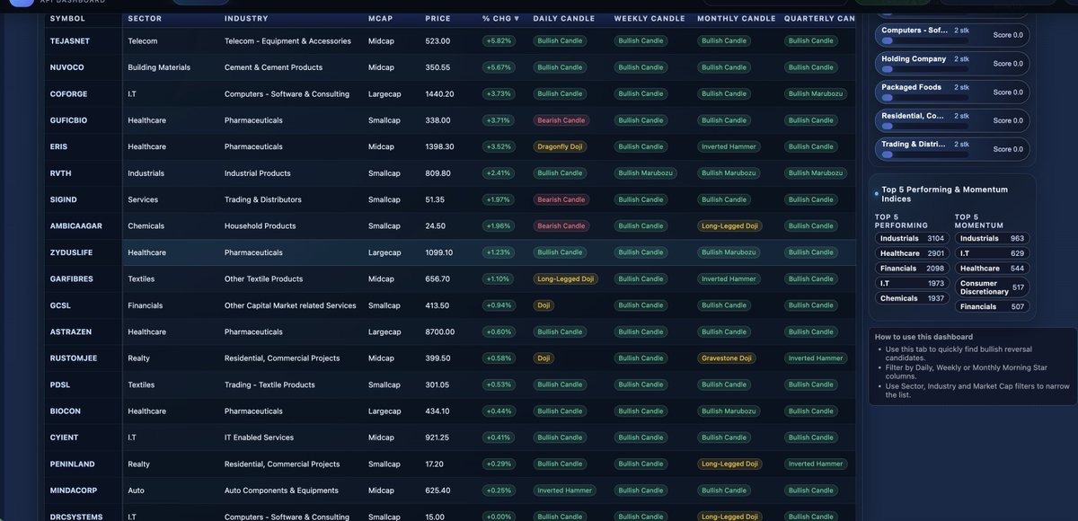Click GCSL's daily Doji badge
This screenshot has height=521, width=1078.
(x=543, y=305)
